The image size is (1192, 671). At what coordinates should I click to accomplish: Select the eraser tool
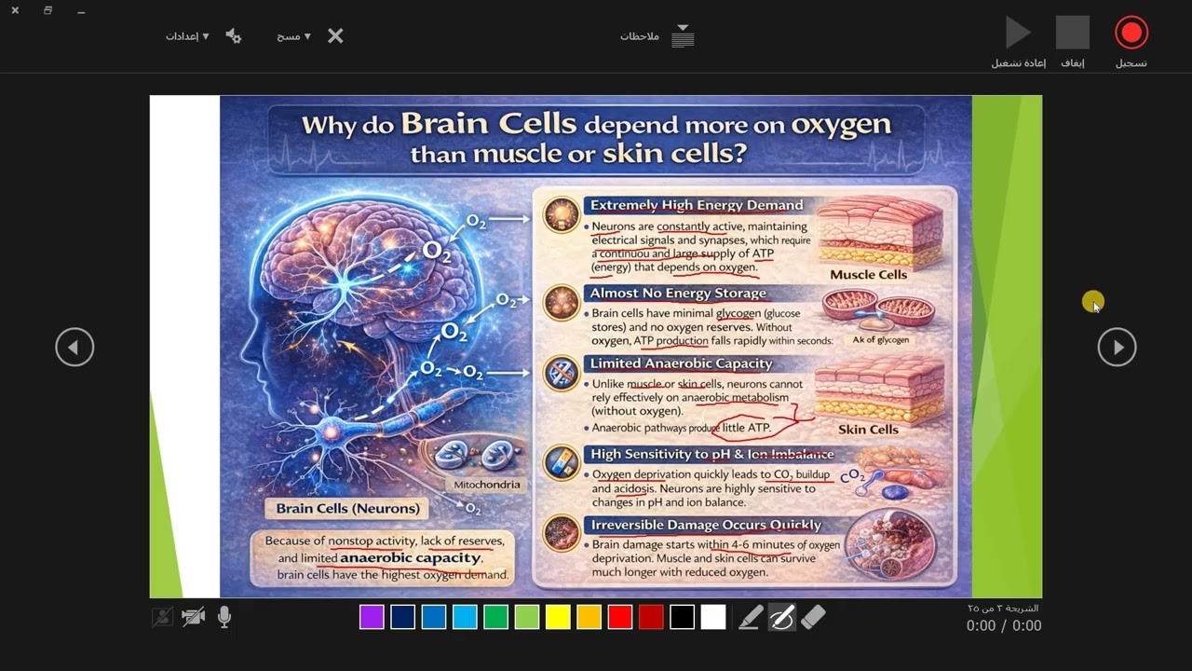813,617
